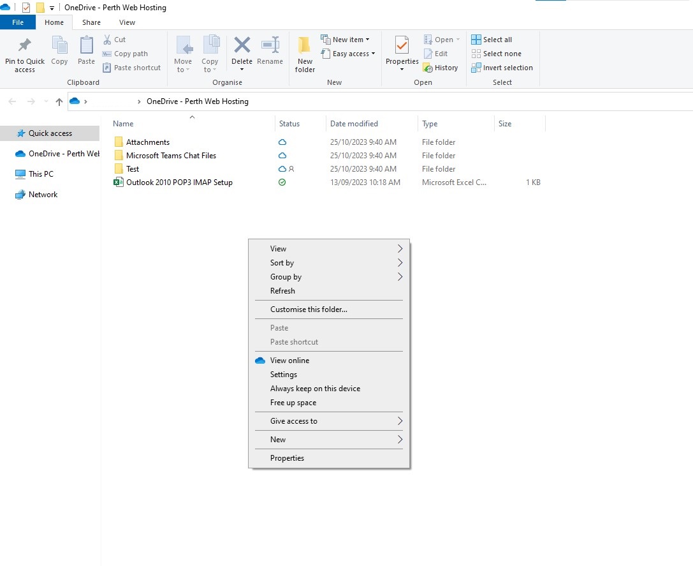This screenshot has height=566, width=693.
Task: Choose Properties in context menu
Action: (x=329, y=458)
